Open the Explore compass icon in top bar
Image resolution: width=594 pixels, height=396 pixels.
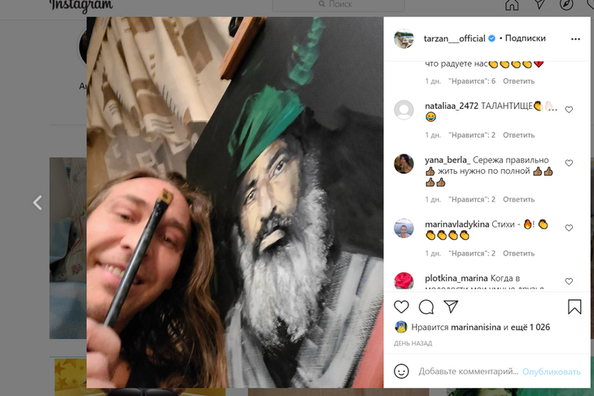coord(567,5)
